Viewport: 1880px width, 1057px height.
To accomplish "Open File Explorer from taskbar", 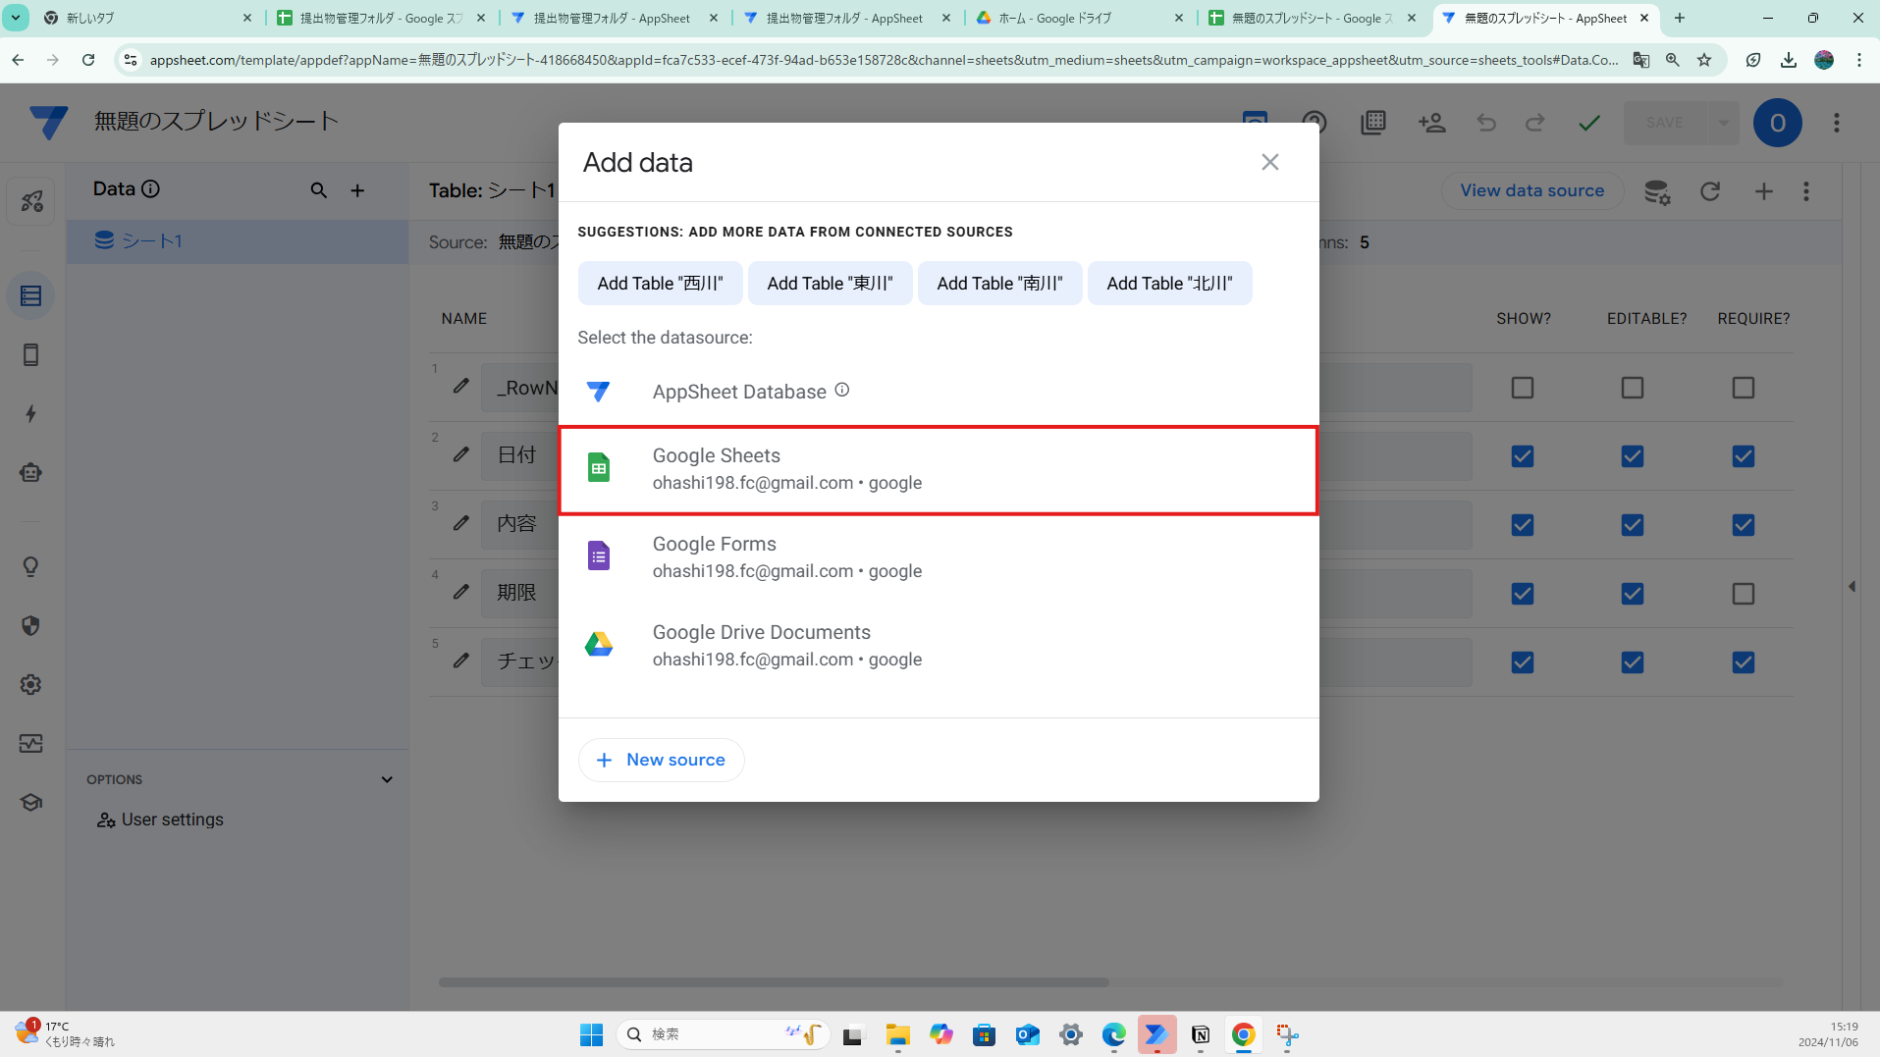I will tap(897, 1034).
